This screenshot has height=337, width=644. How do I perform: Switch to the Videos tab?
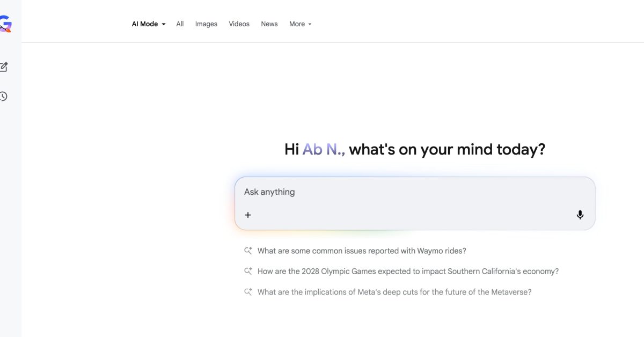pos(239,24)
